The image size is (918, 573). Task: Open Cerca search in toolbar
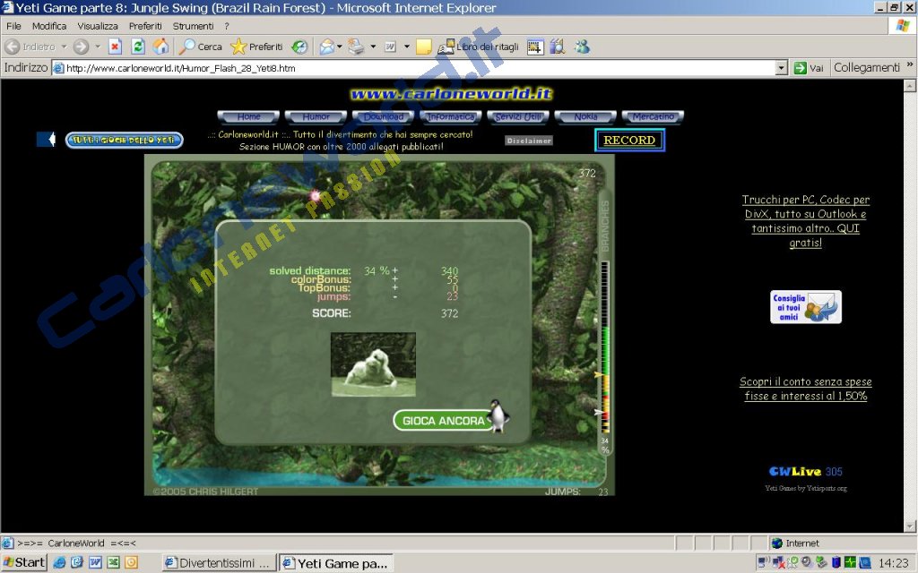pyautogui.click(x=201, y=47)
